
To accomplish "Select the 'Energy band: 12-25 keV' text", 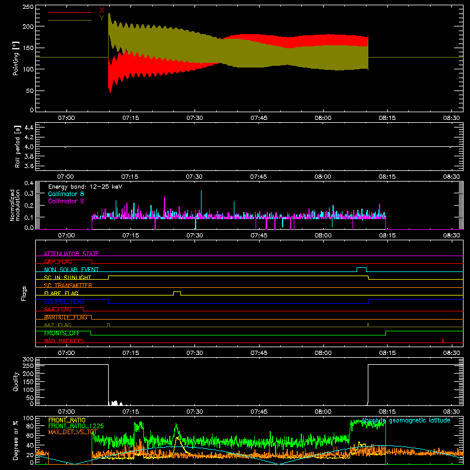I will (x=85, y=187).
